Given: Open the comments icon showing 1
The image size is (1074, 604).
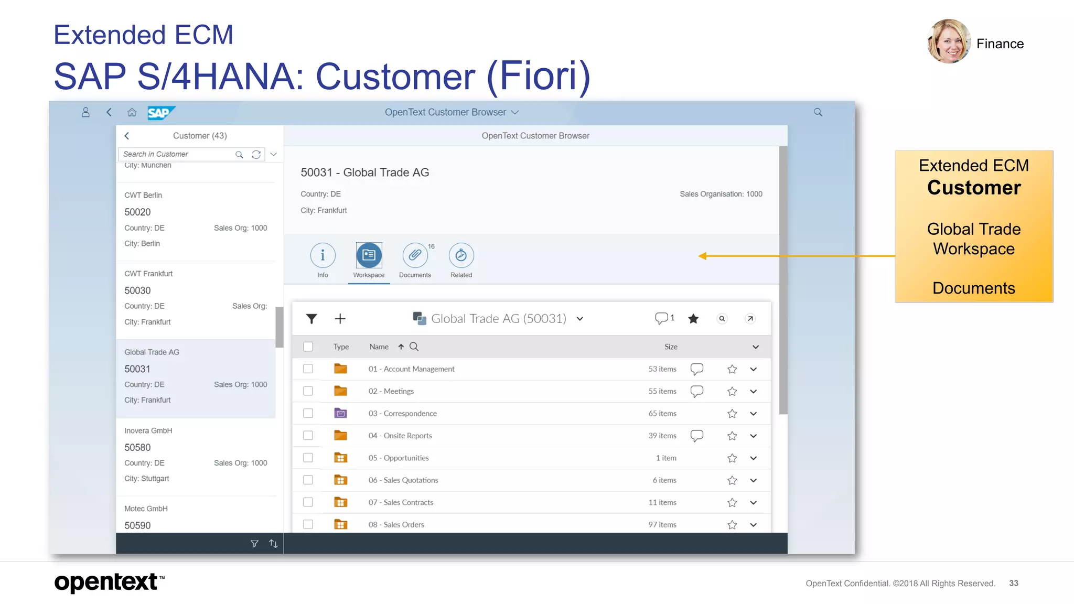Looking at the screenshot, I should pos(664,318).
